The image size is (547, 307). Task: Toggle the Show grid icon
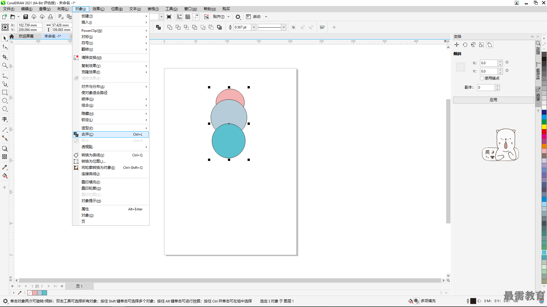click(188, 17)
